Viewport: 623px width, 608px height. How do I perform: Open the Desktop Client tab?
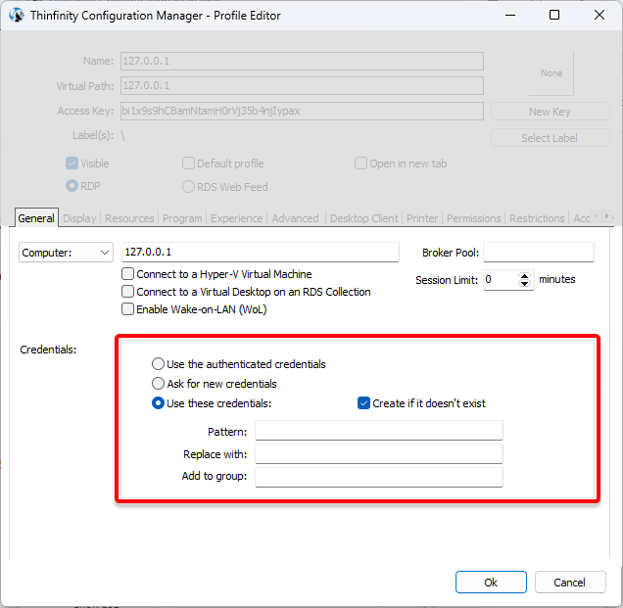pos(364,218)
